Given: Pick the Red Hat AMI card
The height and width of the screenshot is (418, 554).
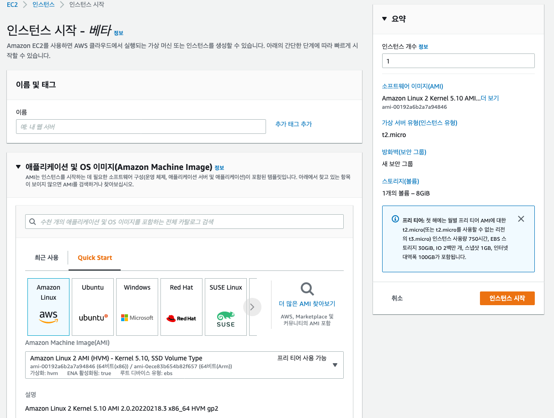Looking at the screenshot, I should tap(181, 307).
